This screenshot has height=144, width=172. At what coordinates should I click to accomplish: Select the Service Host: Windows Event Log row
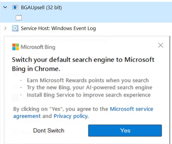[x=86, y=28]
